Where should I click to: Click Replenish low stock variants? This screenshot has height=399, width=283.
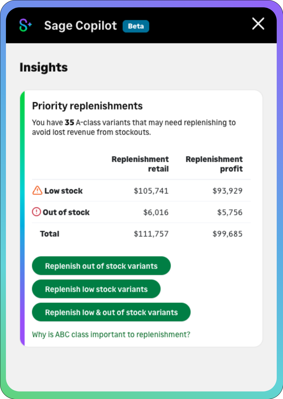[96, 289]
